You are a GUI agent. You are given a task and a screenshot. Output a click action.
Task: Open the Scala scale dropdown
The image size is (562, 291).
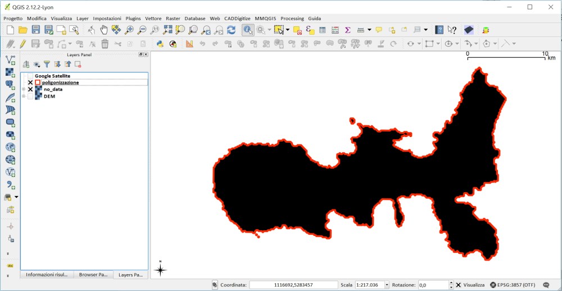click(x=387, y=285)
